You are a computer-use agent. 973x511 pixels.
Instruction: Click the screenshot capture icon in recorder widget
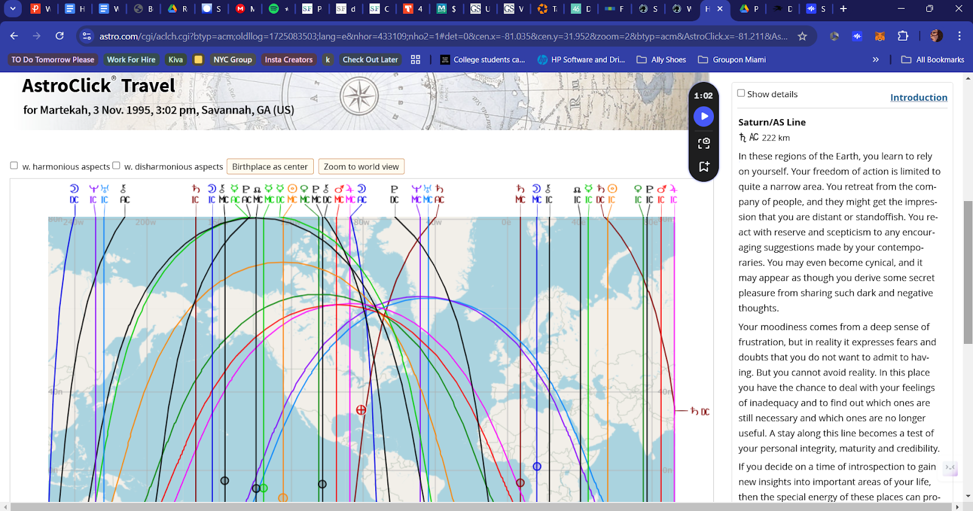704,143
